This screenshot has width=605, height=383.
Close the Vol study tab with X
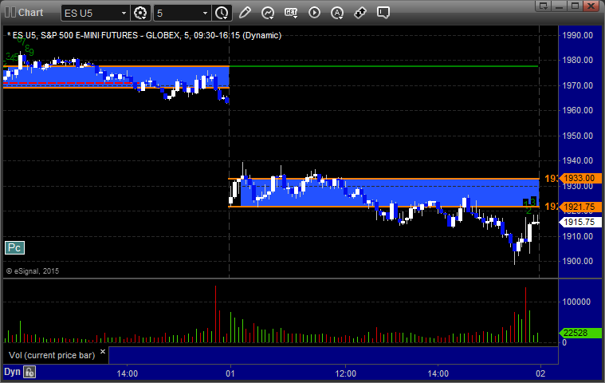tap(103, 351)
